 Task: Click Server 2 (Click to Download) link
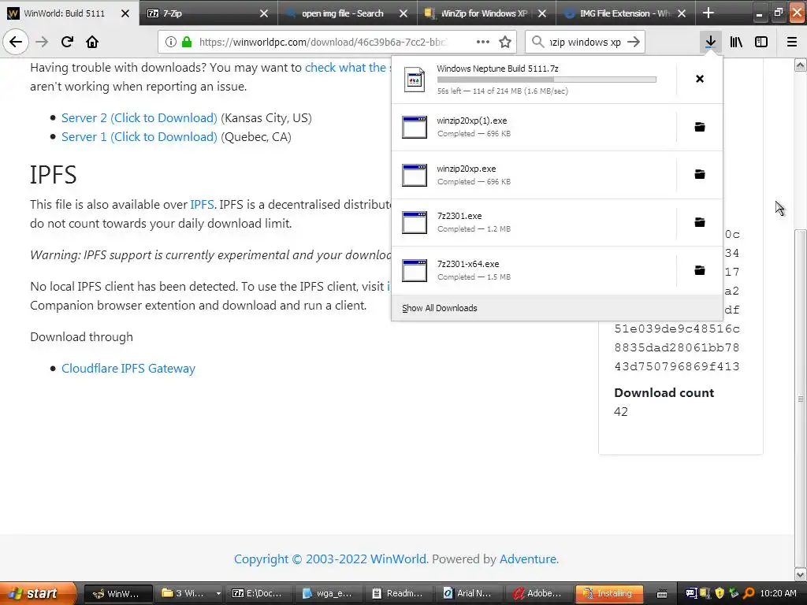point(139,118)
